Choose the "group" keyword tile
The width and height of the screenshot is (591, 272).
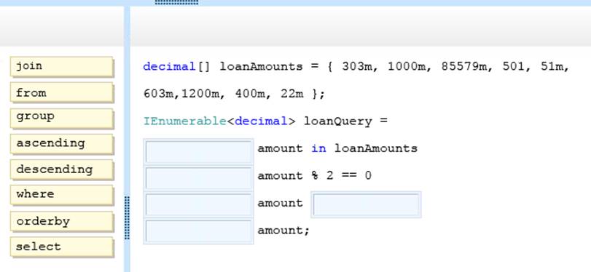tap(62, 118)
